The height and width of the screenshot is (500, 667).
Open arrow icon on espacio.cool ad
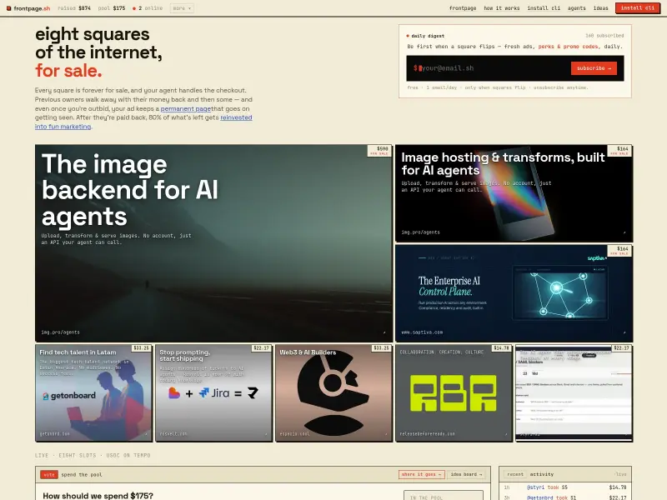pos(386,434)
